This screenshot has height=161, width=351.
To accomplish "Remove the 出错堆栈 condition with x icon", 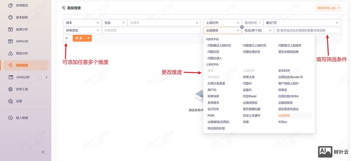I will (242, 27).
